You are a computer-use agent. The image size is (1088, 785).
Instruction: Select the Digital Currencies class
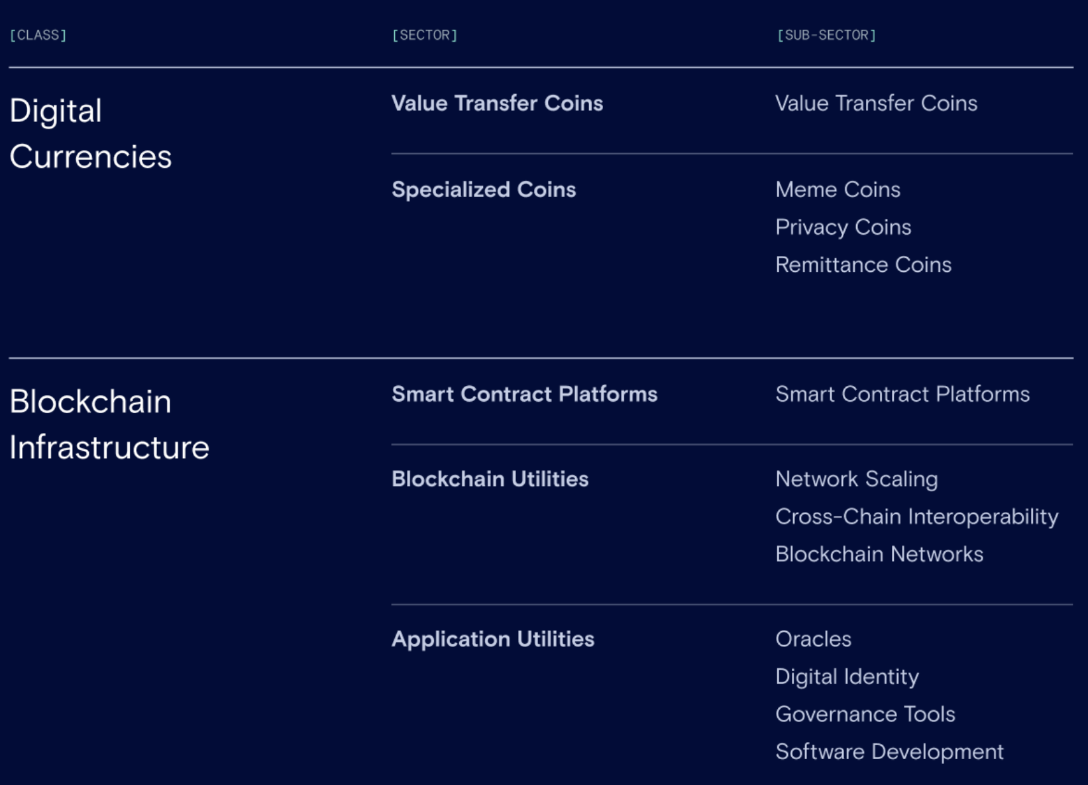tap(90, 133)
